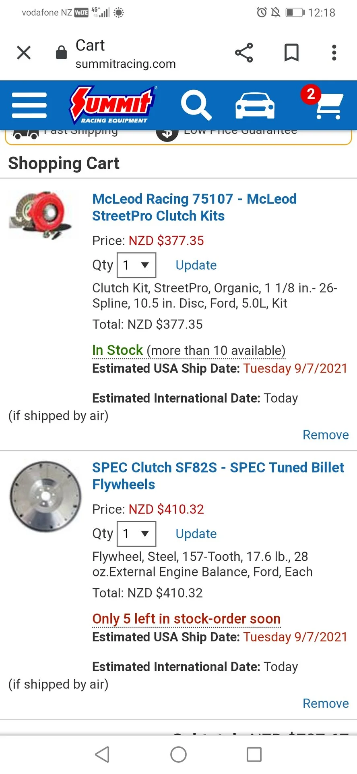The height and width of the screenshot is (774, 357).
Task: Bookmark the Cart page
Action: click(x=291, y=53)
